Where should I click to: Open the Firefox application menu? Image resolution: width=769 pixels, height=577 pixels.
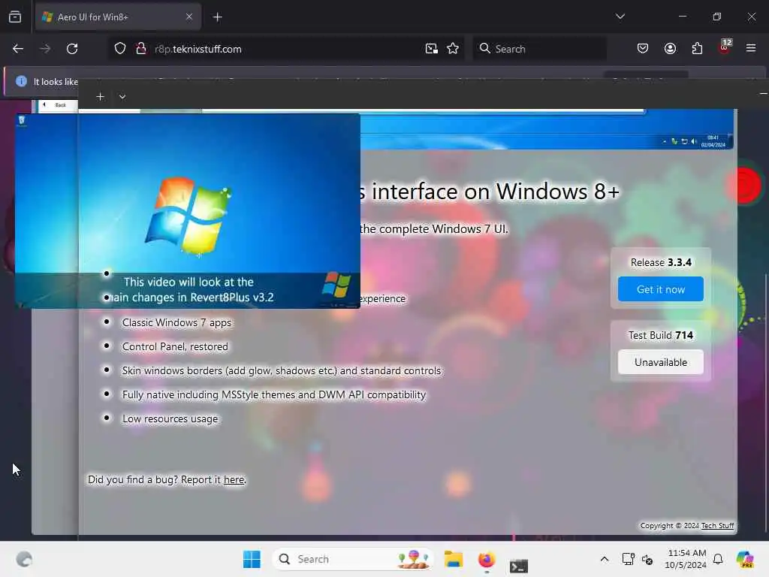click(751, 49)
